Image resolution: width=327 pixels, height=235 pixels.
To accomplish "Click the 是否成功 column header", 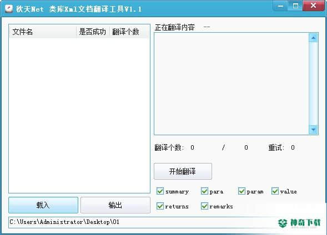I will (x=93, y=32).
